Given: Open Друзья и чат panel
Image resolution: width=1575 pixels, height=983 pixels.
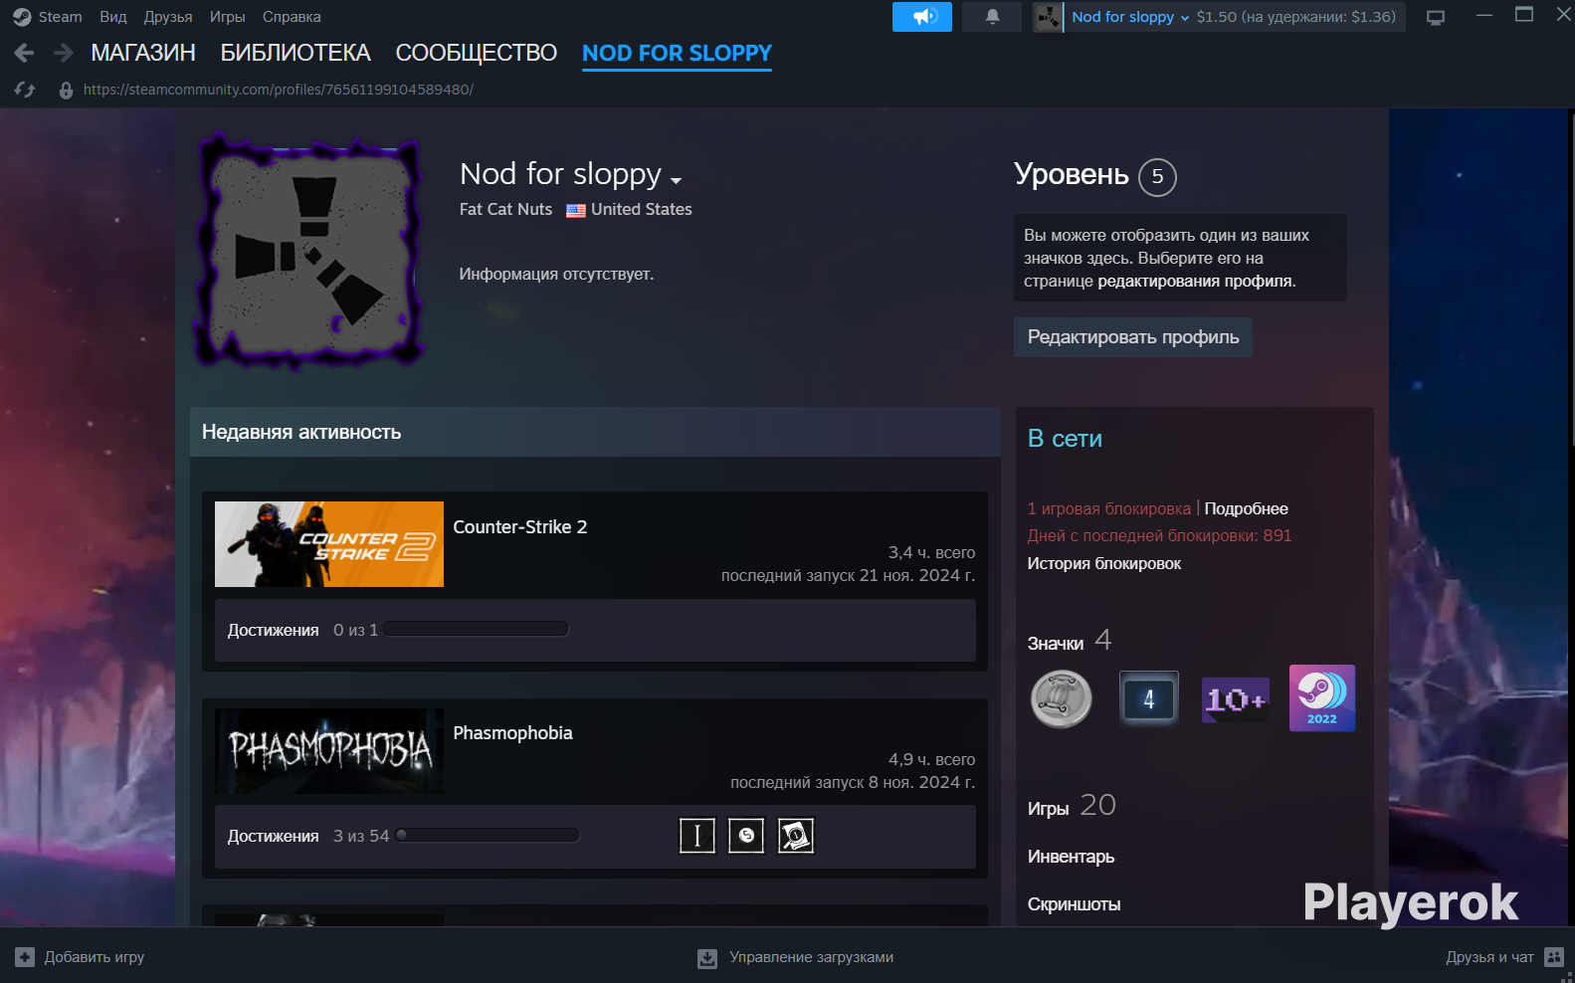Looking at the screenshot, I should click(1489, 957).
